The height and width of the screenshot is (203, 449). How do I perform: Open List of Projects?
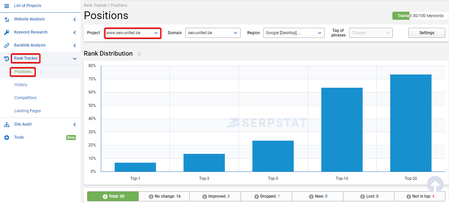[x=27, y=6]
